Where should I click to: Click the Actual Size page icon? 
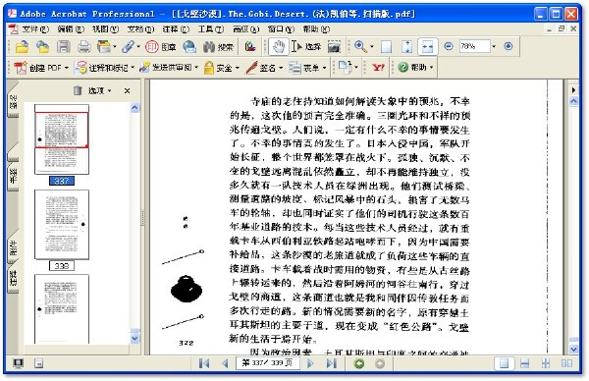[386, 46]
